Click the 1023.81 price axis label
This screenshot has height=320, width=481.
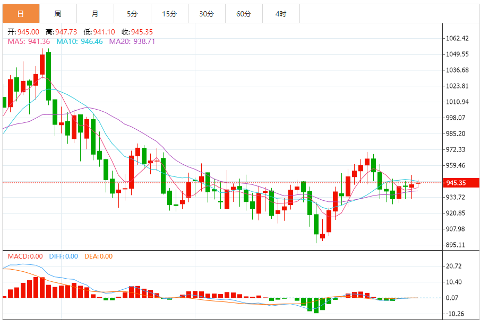(458, 86)
